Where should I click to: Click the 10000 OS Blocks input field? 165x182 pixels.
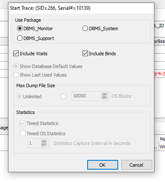tap(87, 96)
